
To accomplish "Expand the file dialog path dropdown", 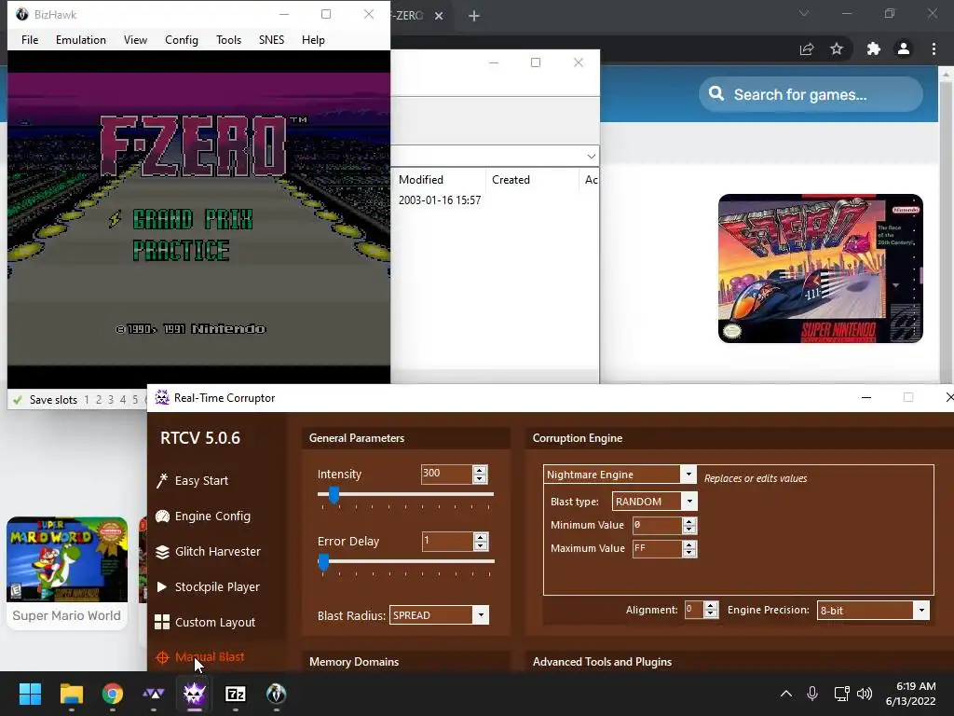I will (x=591, y=157).
